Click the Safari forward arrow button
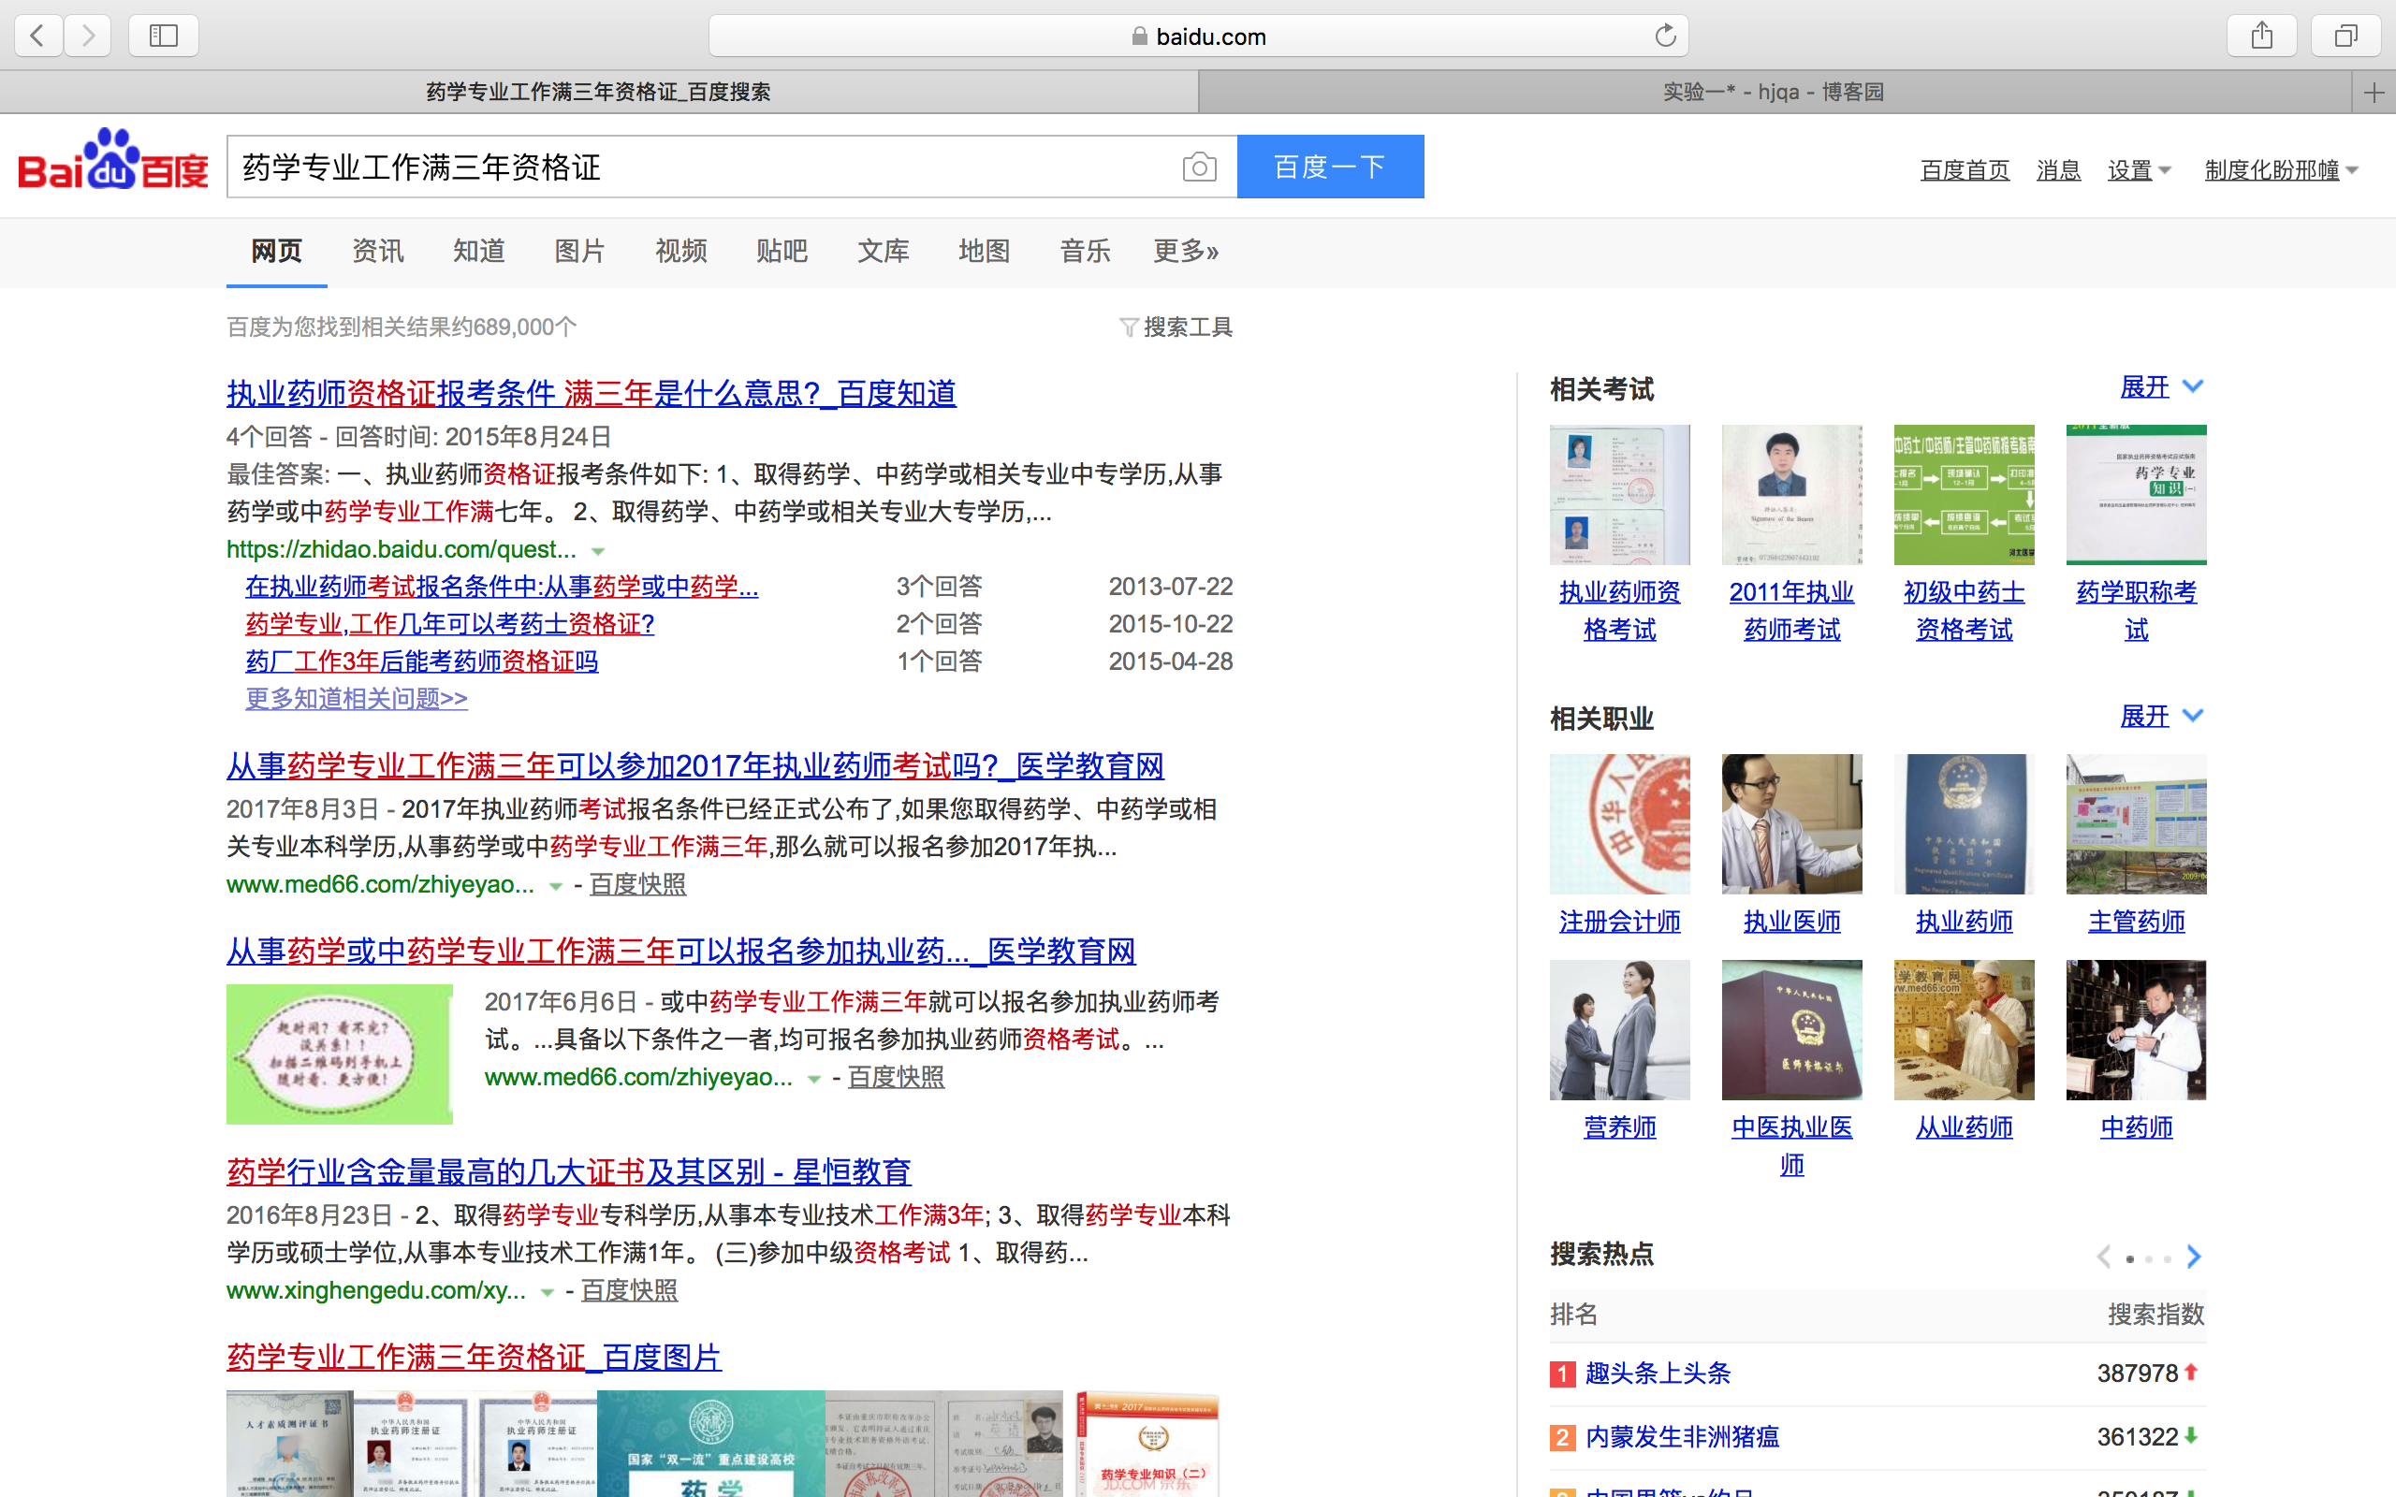This screenshot has width=2396, height=1497. [89, 36]
